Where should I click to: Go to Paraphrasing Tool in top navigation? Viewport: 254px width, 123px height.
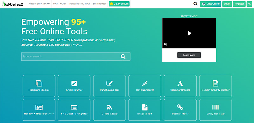pos(79,3)
